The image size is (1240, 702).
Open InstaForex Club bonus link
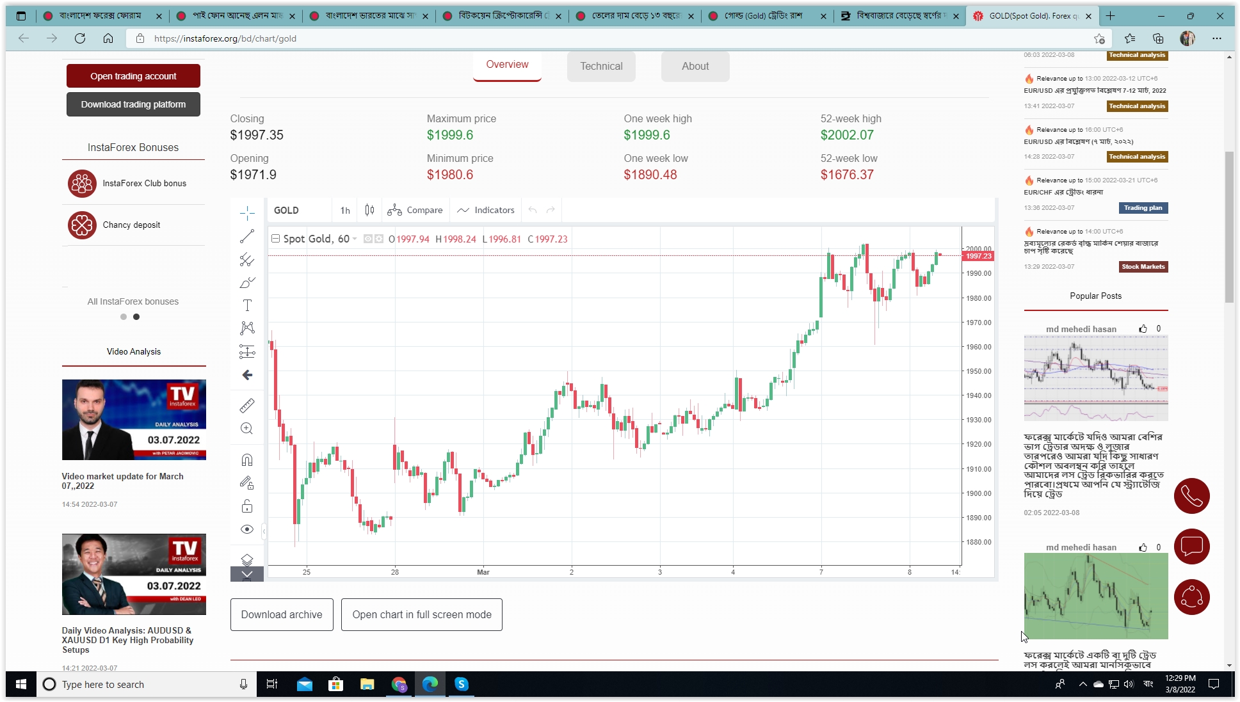coord(144,184)
